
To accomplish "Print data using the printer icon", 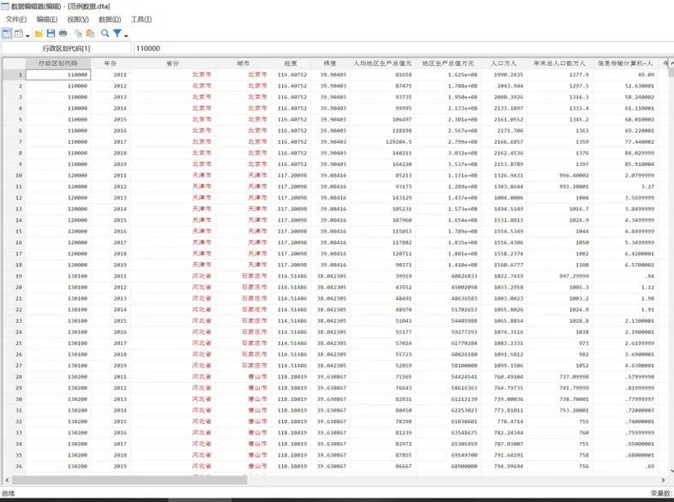I will coord(63,33).
